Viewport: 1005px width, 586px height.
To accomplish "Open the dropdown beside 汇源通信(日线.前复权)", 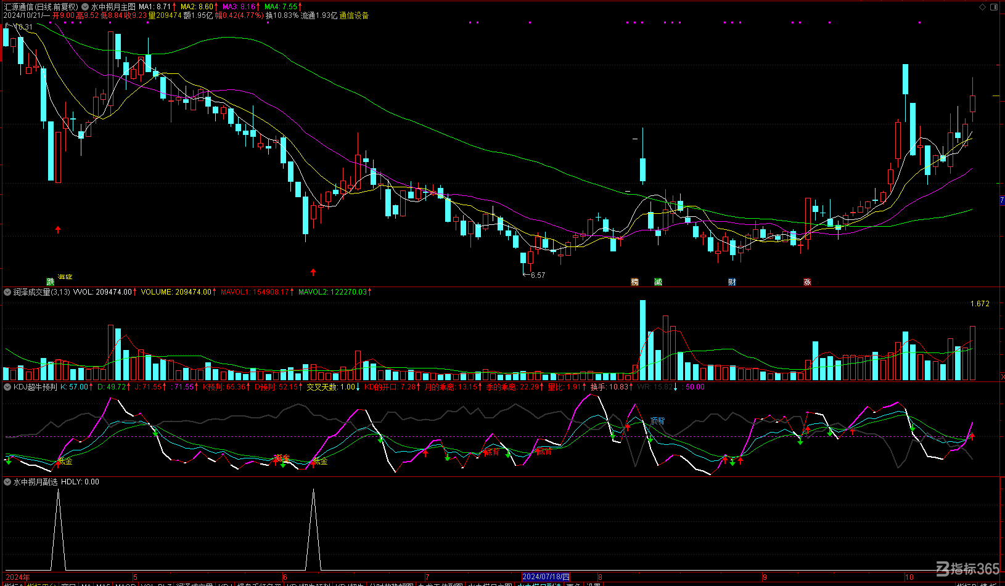I will (85, 7).
